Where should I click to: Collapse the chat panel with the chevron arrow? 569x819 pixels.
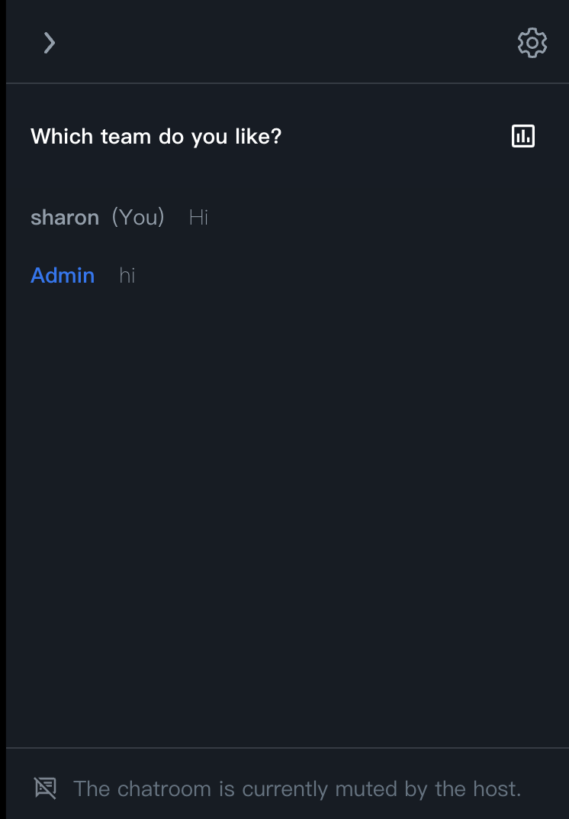pos(50,43)
